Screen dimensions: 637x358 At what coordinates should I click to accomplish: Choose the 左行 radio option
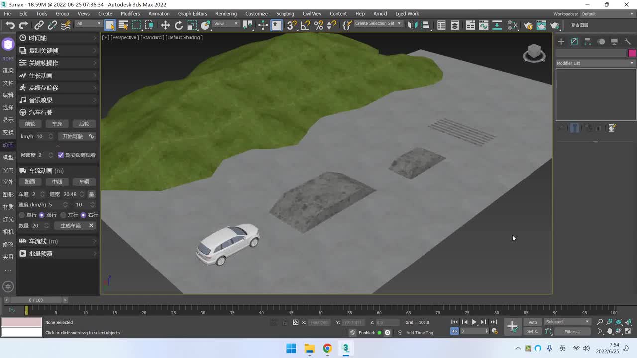pyautogui.click(x=63, y=215)
